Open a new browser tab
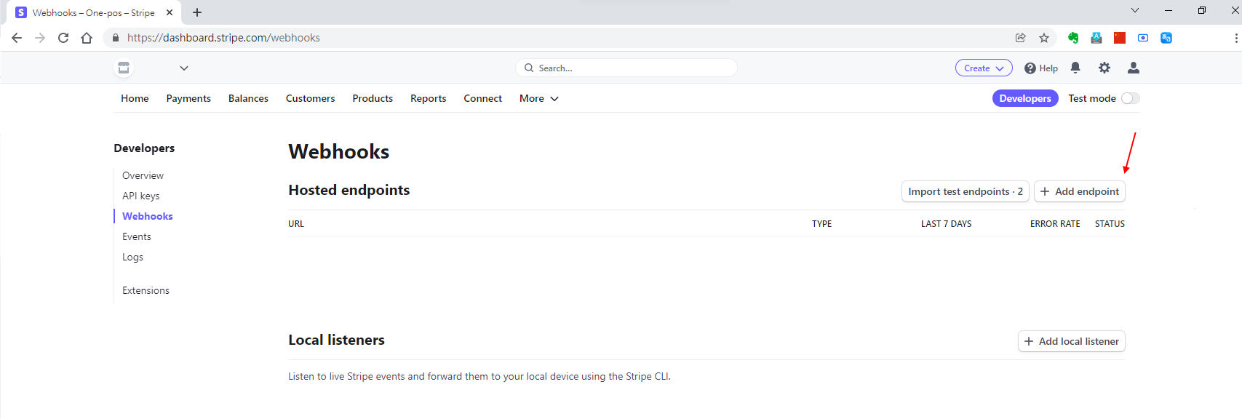Viewport: 1242px width, 419px height. (x=197, y=12)
